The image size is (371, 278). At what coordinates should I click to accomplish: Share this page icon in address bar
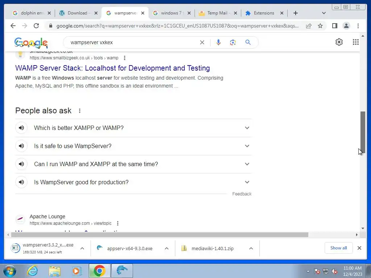coord(309,26)
